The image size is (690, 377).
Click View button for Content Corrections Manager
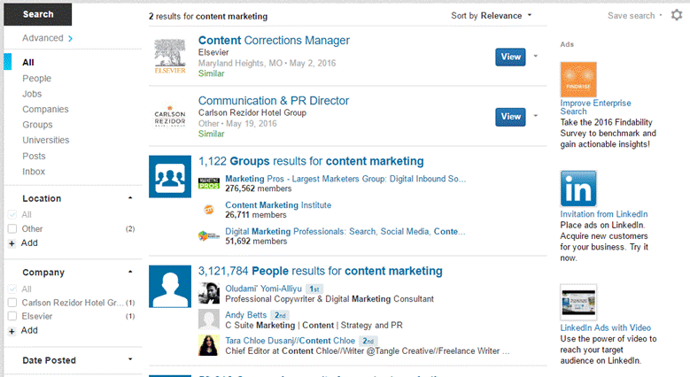coord(510,57)
